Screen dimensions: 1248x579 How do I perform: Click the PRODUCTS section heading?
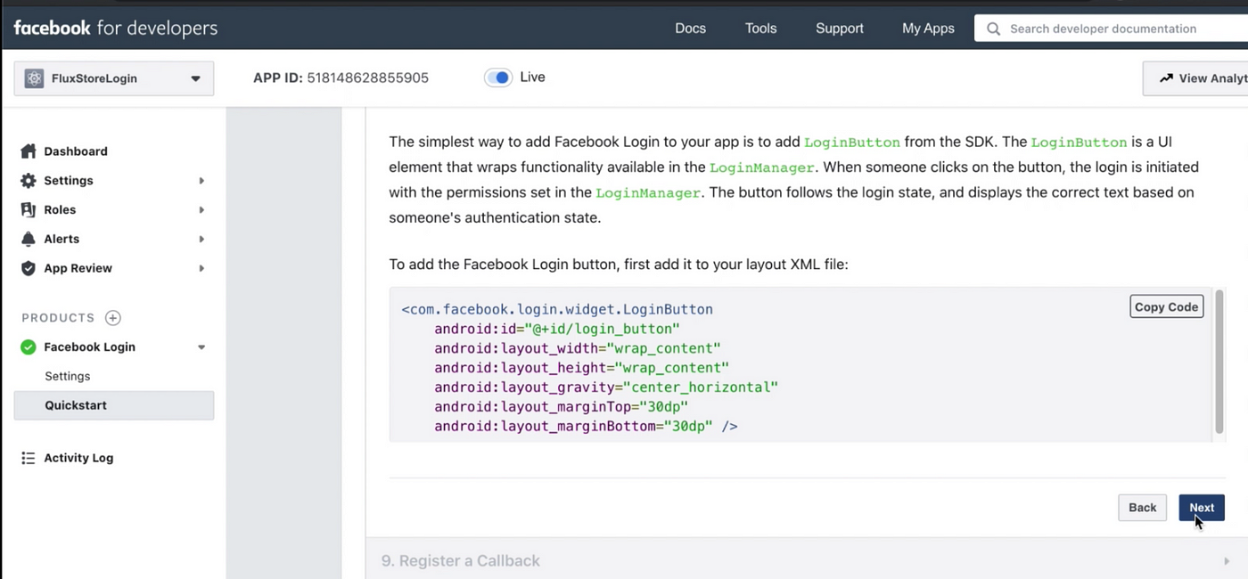[58, 318]
